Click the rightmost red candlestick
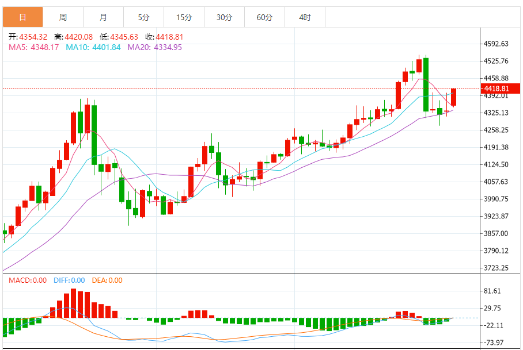The height and width of the screenshot is (350, 523). click(x=454, y=97)
